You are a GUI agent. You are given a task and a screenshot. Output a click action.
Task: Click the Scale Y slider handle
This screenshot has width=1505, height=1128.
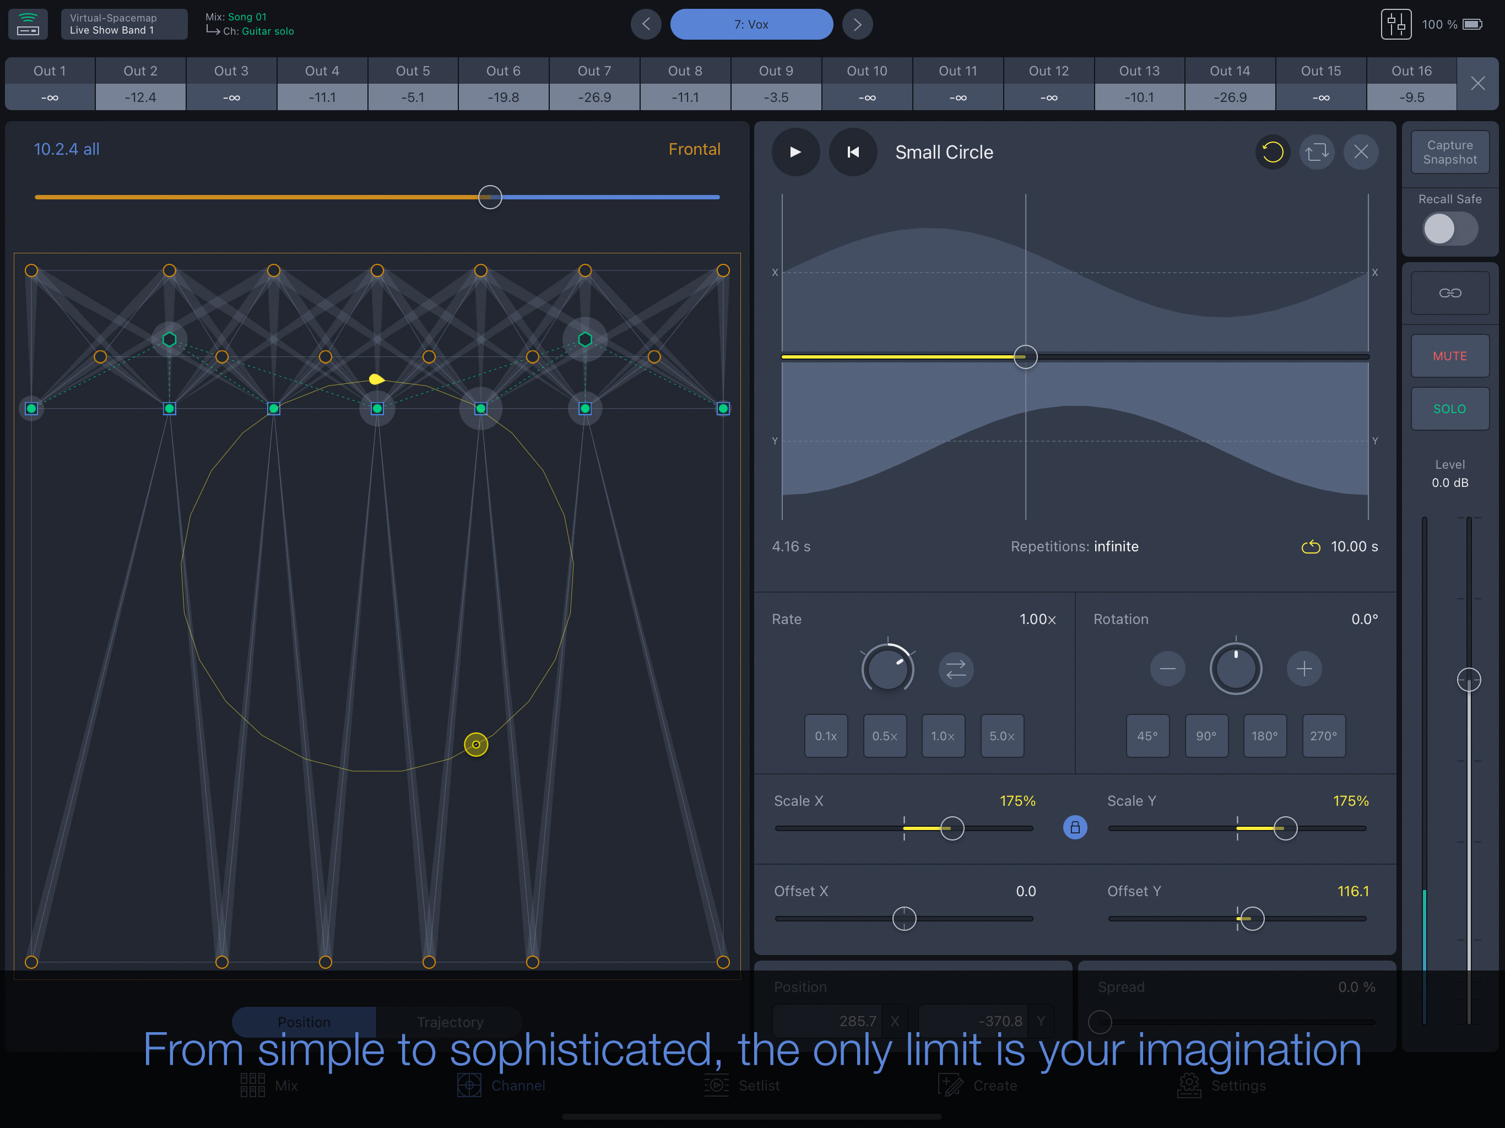[x=1285, y=828]
